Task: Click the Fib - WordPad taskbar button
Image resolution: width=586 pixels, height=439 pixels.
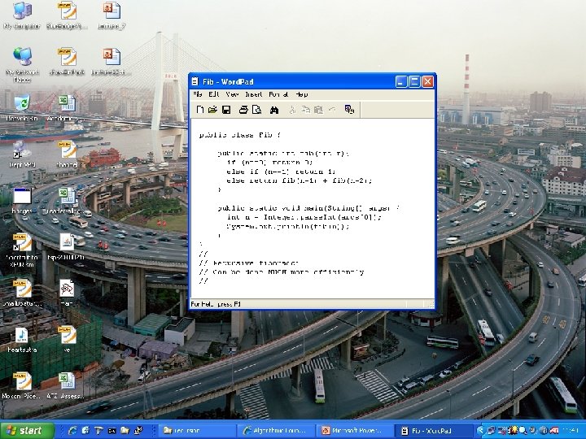Action: 435,431
